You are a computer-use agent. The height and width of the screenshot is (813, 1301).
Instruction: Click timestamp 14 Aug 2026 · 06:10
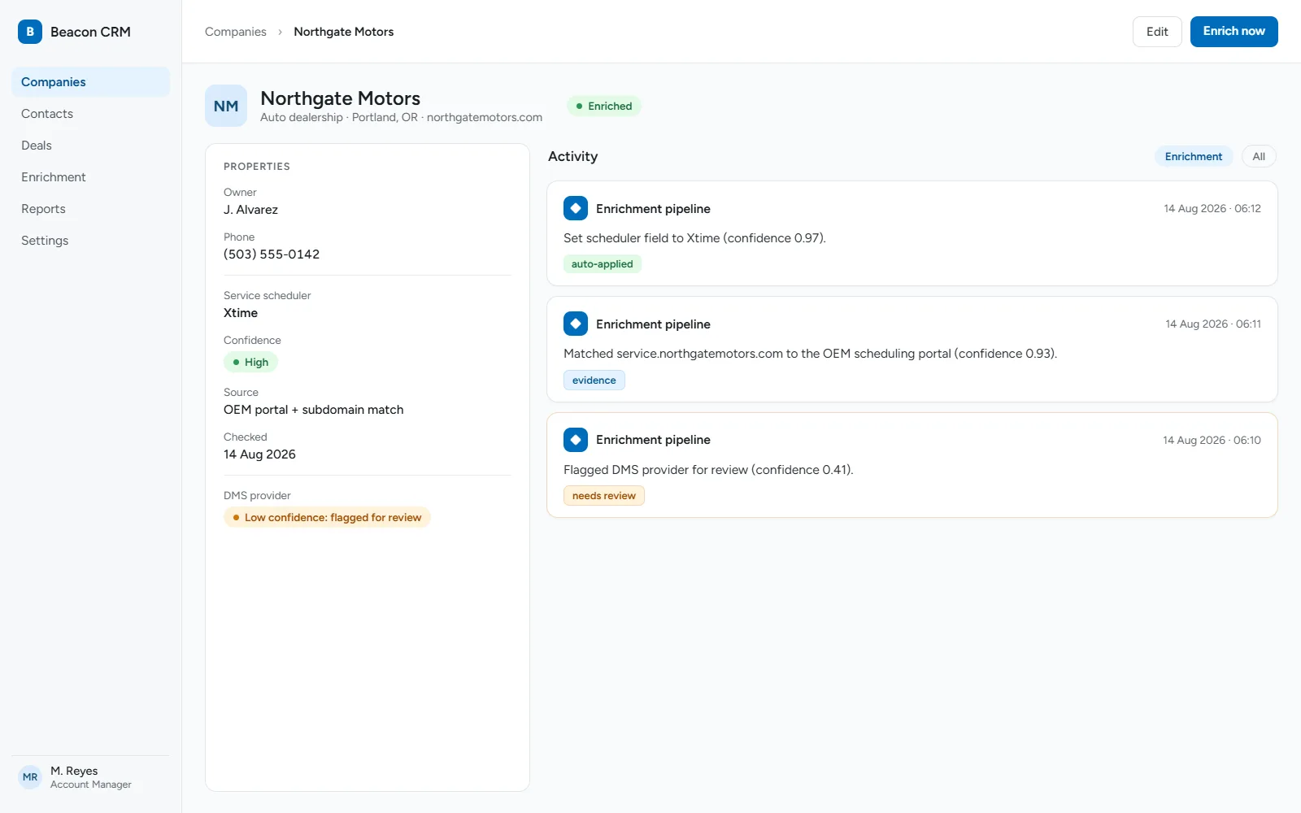(x=1212, y=441)
